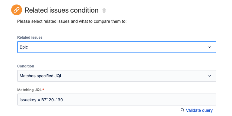
Task: Click the Matching JQL field label
Action: pos(30,90)
